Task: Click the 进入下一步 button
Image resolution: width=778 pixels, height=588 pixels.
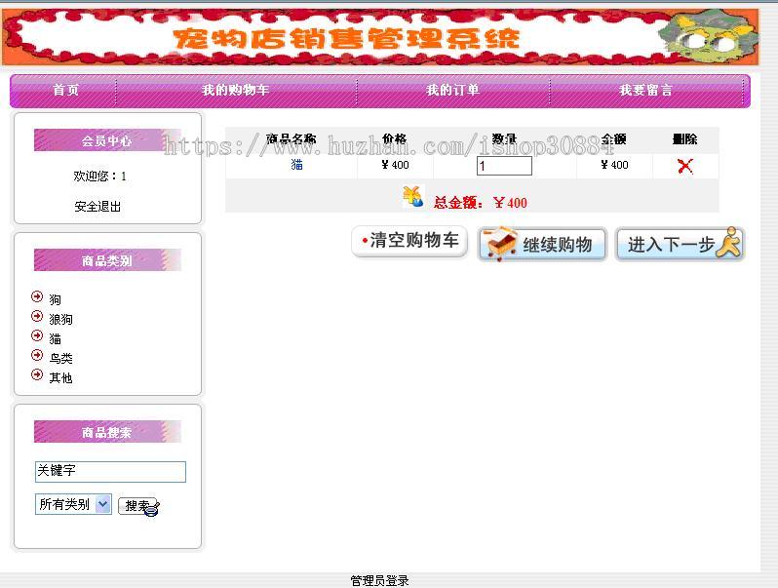Action: pos(680,244)
